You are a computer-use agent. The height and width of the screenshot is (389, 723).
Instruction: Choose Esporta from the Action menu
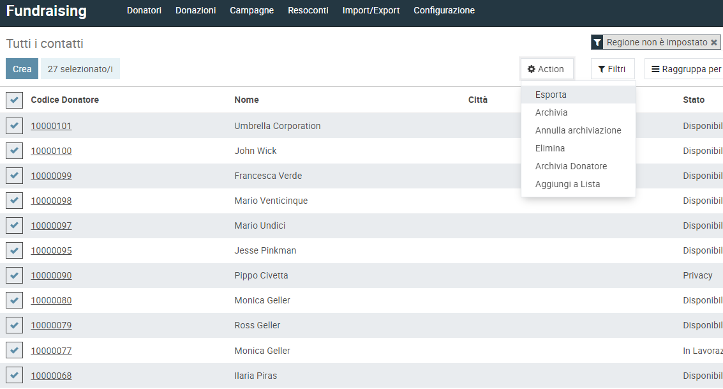(x=551, y=95)
